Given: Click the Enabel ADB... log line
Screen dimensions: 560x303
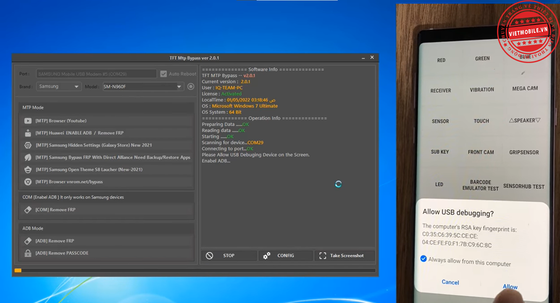Looking at the screenshot, I should pyautogui.click(x=216, y=161).
